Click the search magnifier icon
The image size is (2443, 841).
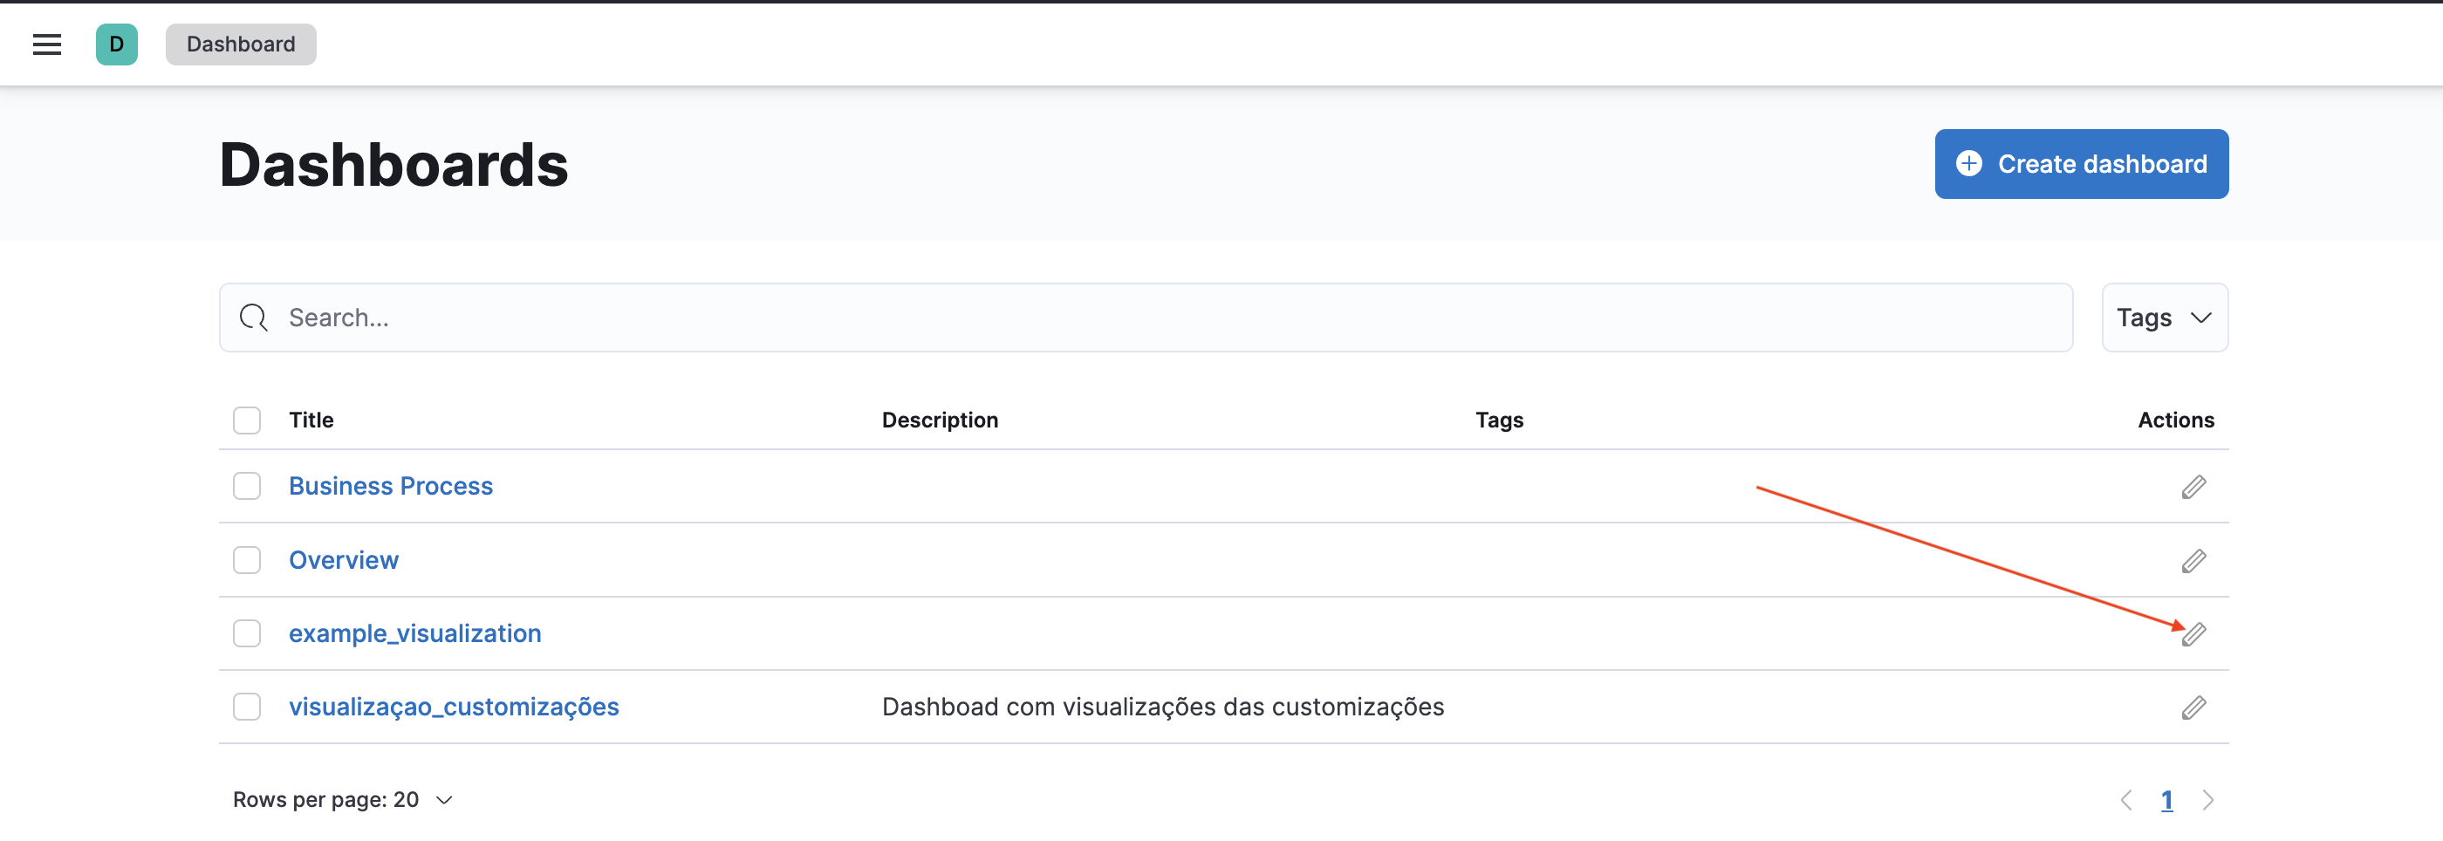pyautogui.click(x=253, y=318)
